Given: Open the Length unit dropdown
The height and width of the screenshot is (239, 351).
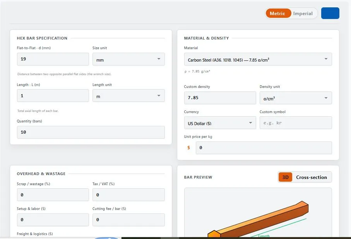Looking at the screenshot, I should pos(128,96).
